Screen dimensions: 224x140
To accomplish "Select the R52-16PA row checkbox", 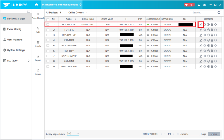I will click(x=48, y=51).
